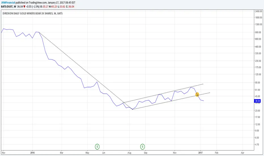Click the 2400.00 price axis label
Viewport: 264px width, 156px height.
coord(259,11)
